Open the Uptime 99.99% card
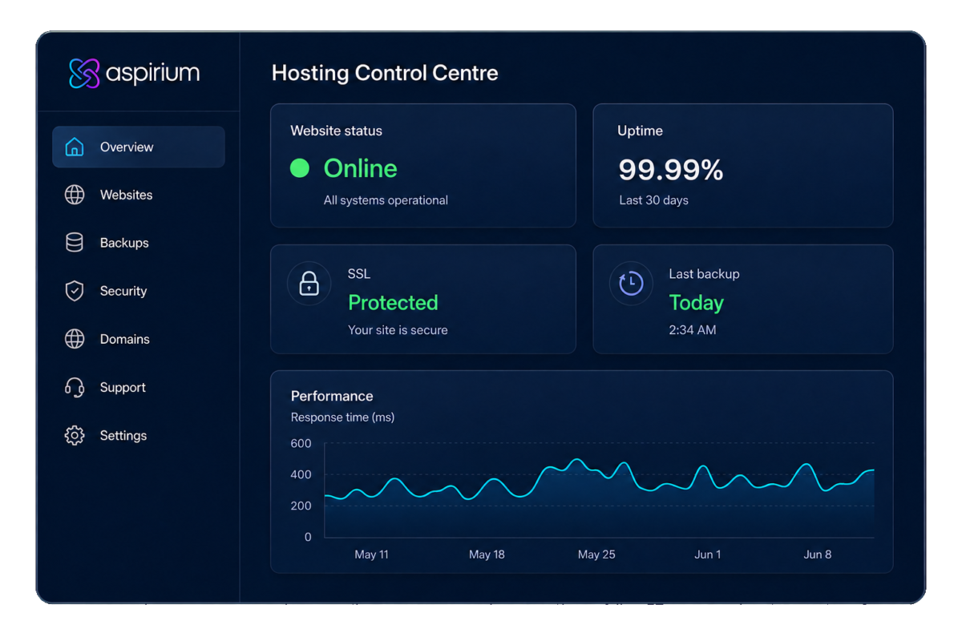This screenshot has width=962, height=641. [x=743, y=165]
